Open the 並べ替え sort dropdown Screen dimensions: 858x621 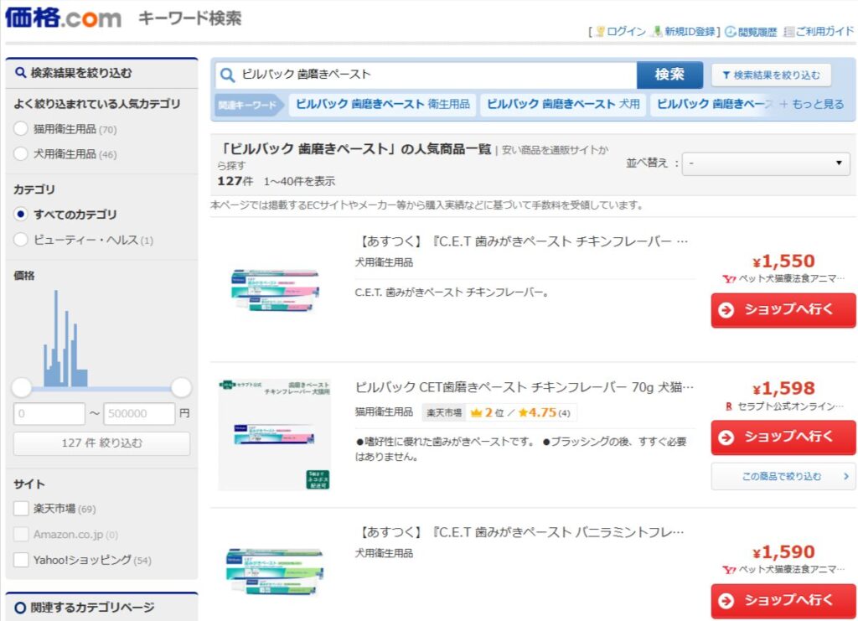[x=766, y=163]
